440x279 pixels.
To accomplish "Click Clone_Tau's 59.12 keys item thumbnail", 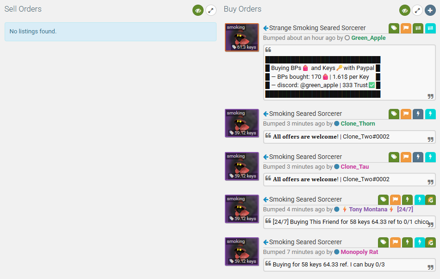I will click(242, 166).
